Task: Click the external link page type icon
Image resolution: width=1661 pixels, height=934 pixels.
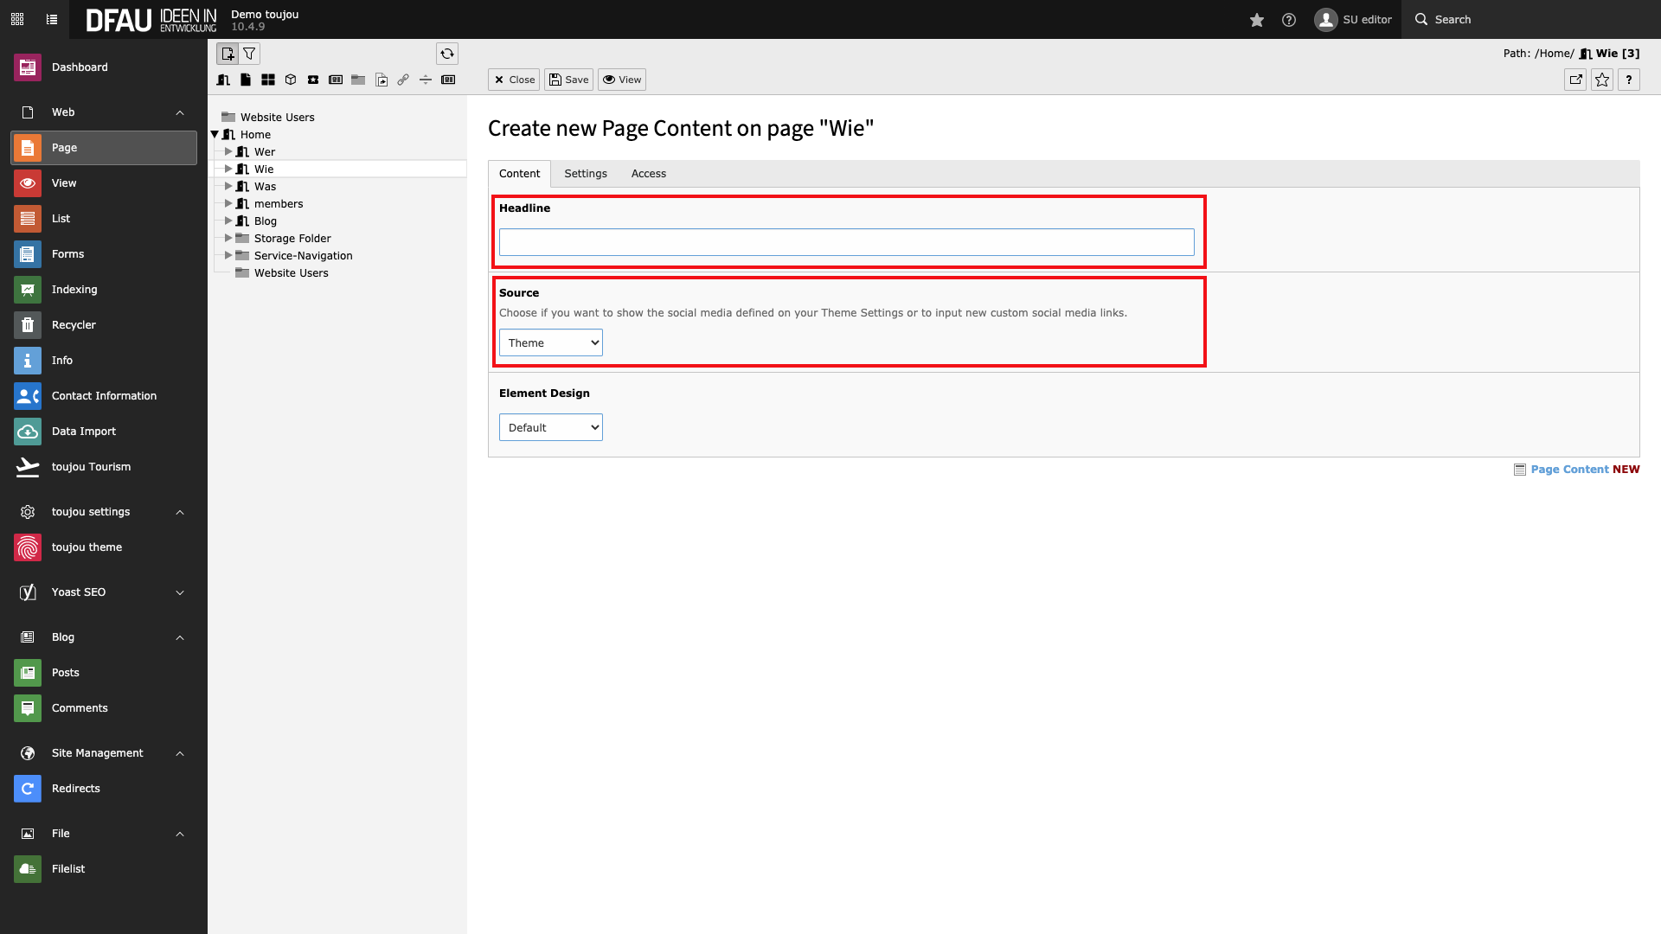Action: click(x=403, y=80)
